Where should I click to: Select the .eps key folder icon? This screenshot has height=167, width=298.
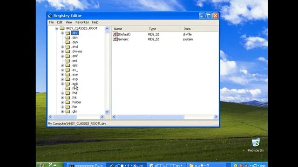68,65
